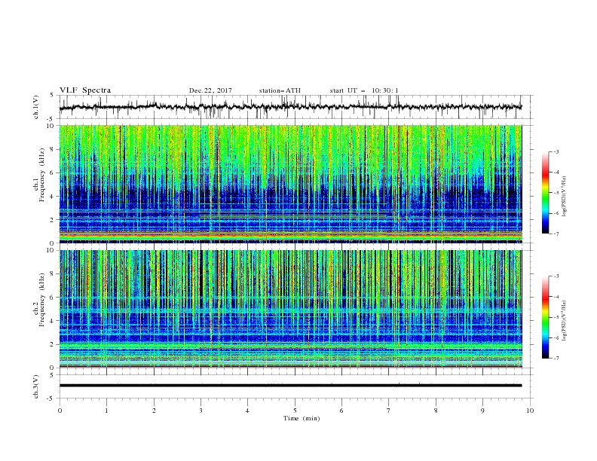This screenshot has width=597, height=461.
Task: Select the log(PSD) label beside ch.2 colorbar
Action: tap(564, 320)
